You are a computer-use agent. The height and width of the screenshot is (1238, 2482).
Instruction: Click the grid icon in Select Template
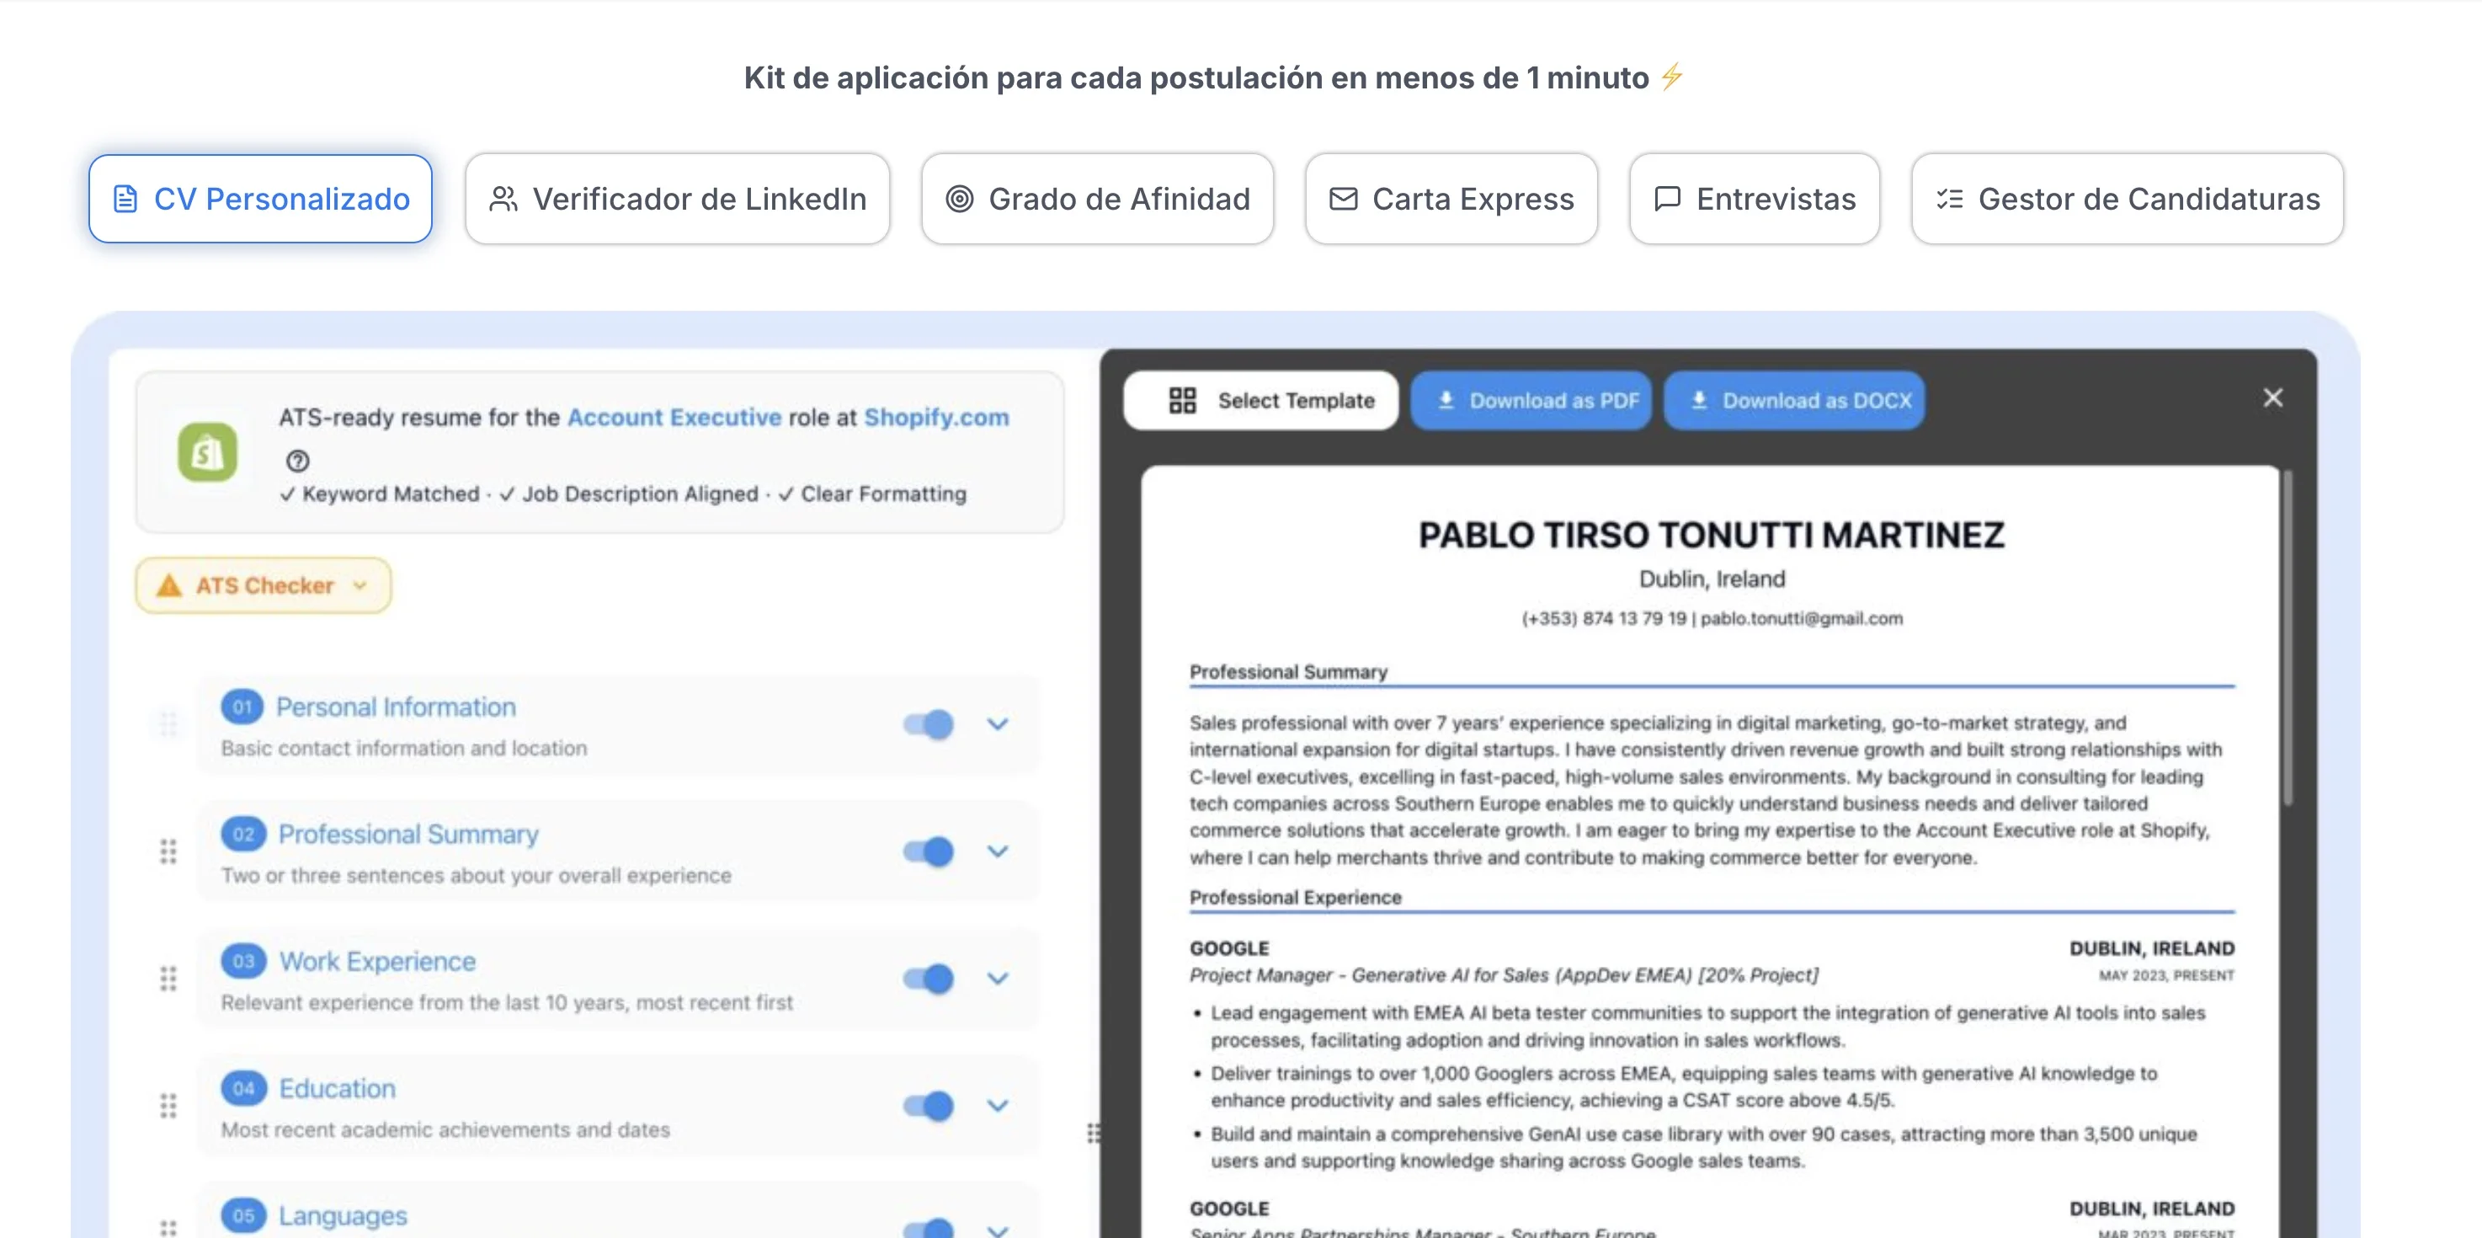1182,400
